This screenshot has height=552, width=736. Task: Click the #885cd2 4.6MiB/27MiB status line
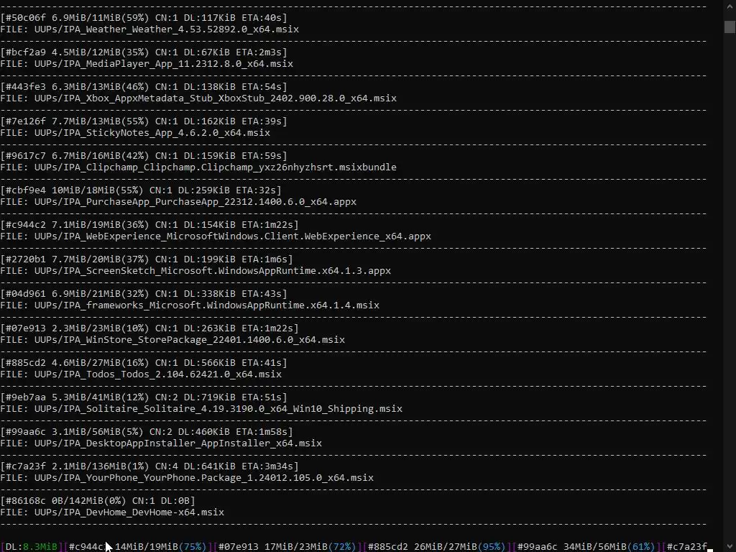(x=144, y=363)
